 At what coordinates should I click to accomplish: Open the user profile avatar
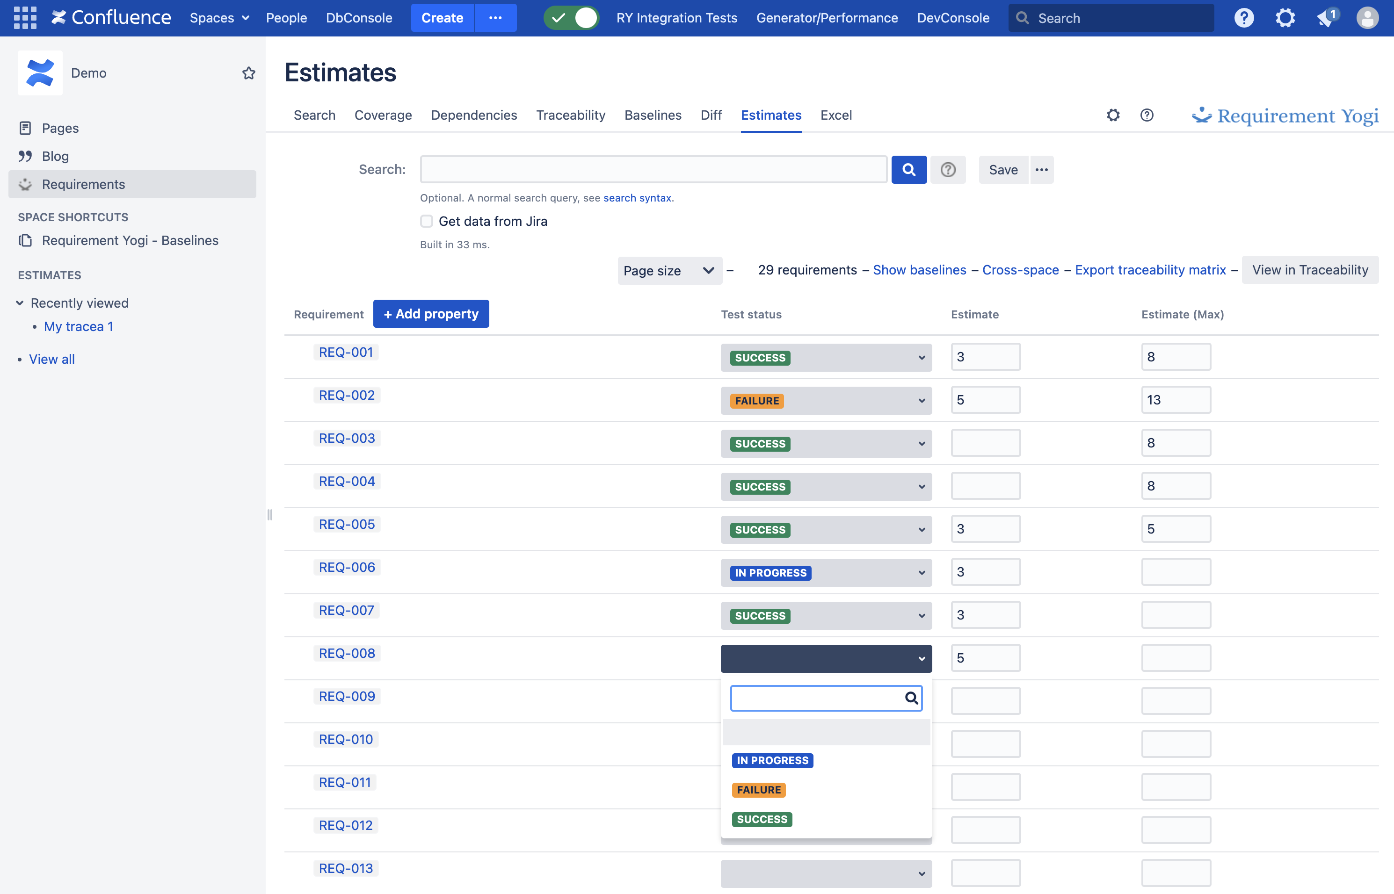coord(1367,18)
